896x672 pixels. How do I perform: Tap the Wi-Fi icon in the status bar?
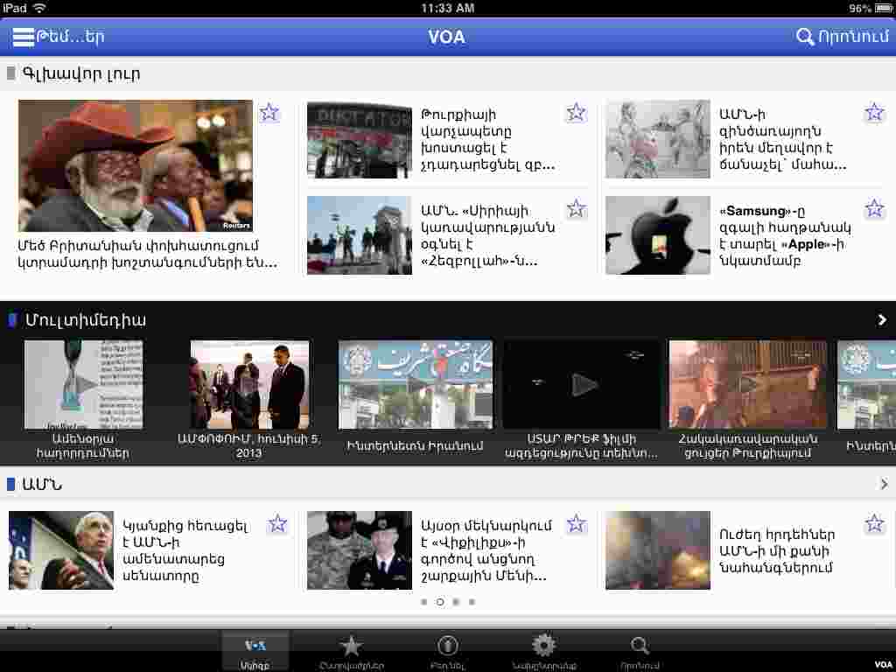tap(39, 8)
